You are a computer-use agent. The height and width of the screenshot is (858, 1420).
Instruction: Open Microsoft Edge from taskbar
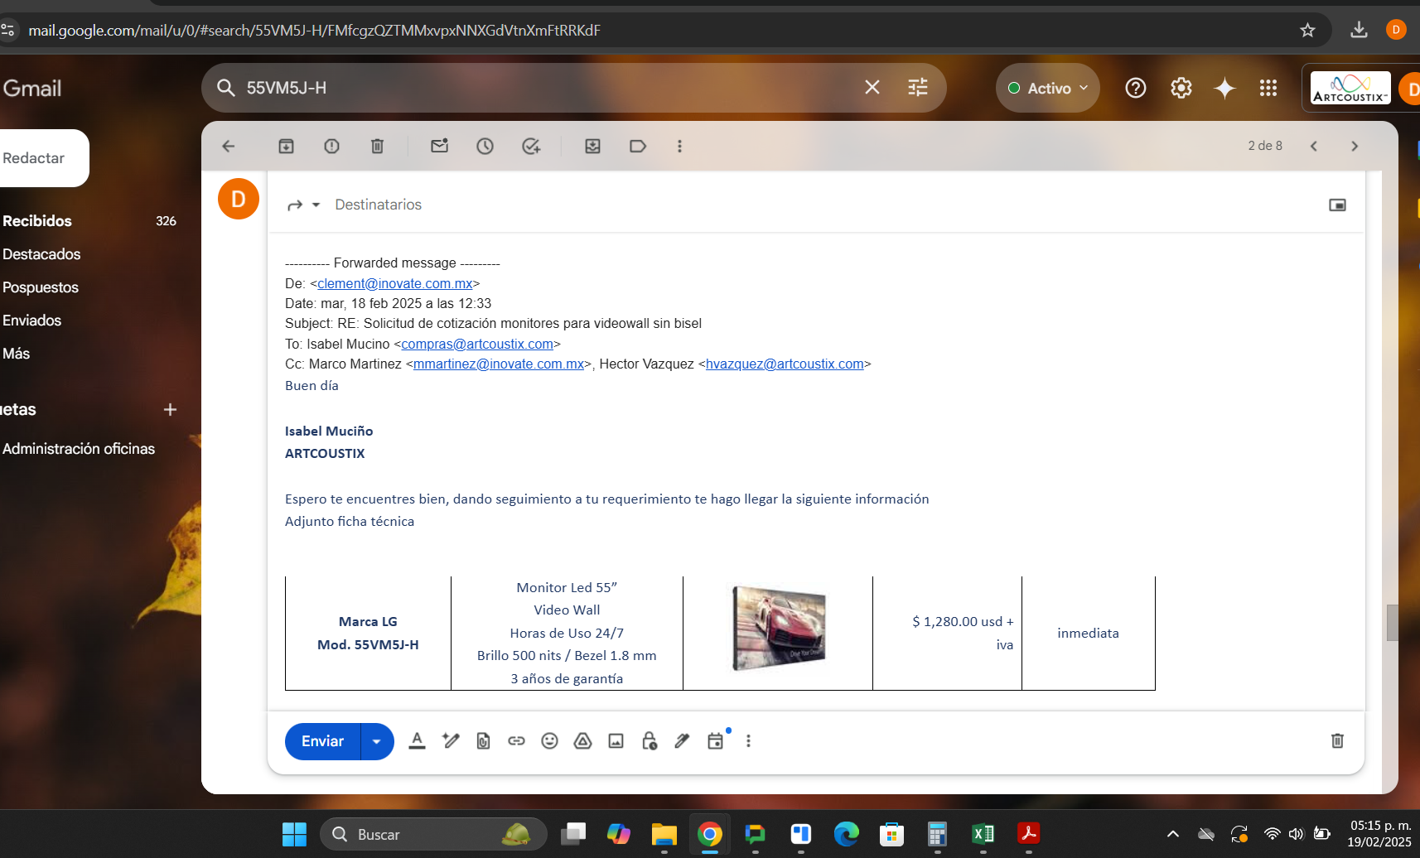click(847, 834)
